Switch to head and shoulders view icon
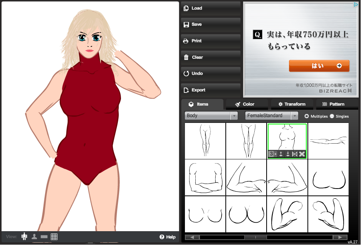The width and height of the screenshot is (361, 245). pyautogui.click(x=34, y=237)
